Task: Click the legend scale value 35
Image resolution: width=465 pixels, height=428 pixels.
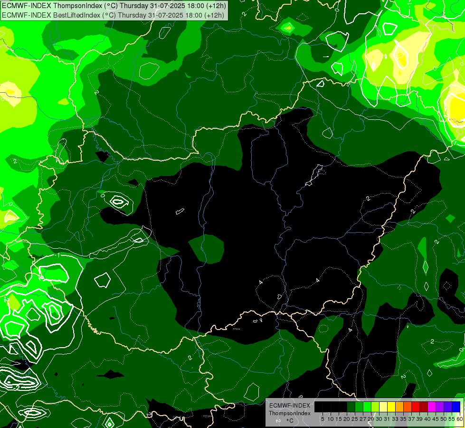Action: click(403, 419)
